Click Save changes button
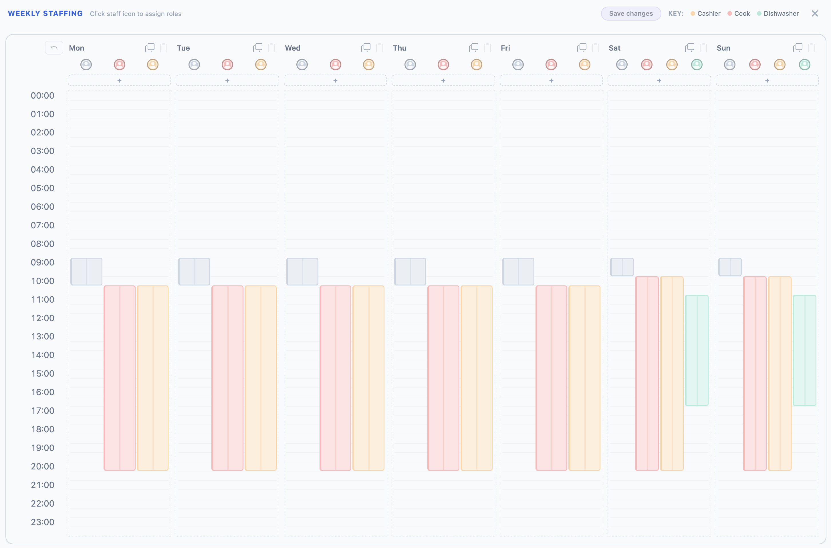 tap(631, 14)
